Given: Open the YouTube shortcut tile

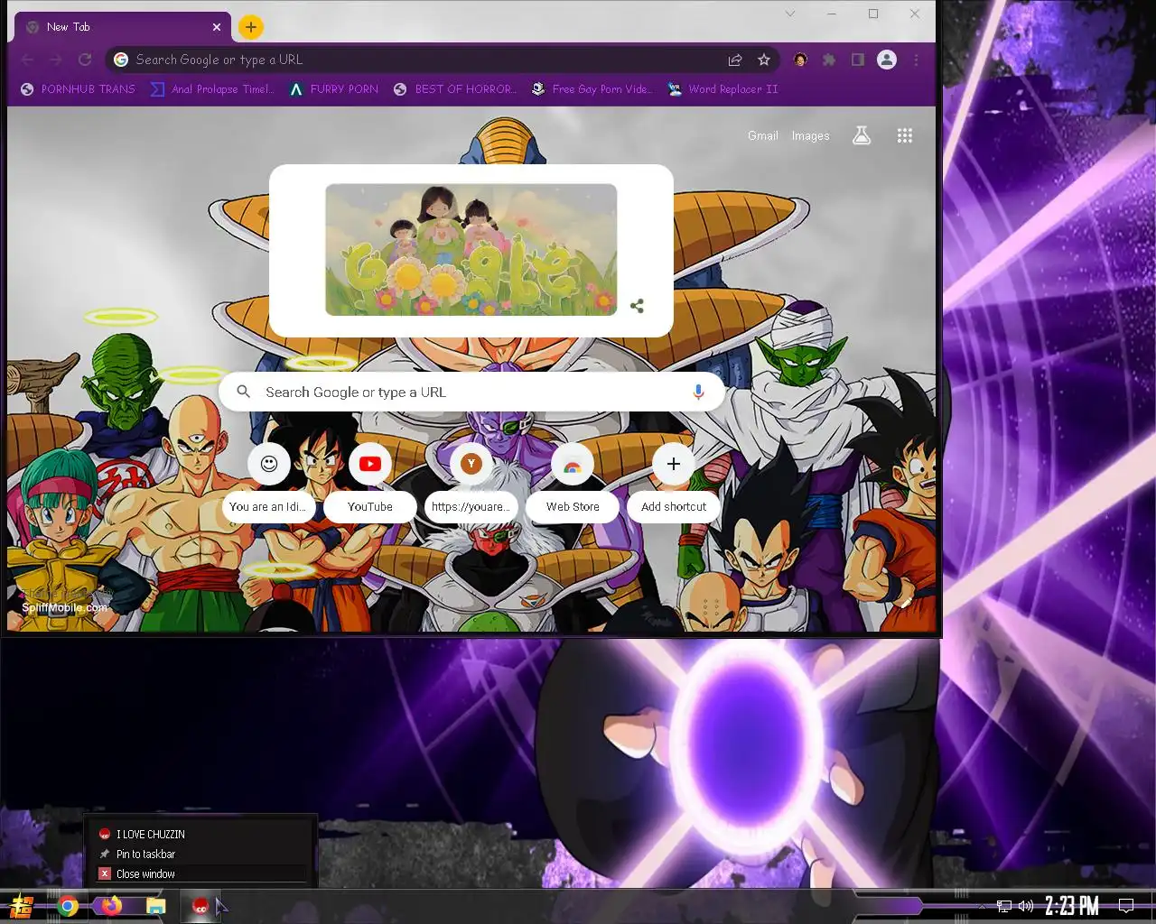Looking at the screenshot, I should (x=369, y=483).
